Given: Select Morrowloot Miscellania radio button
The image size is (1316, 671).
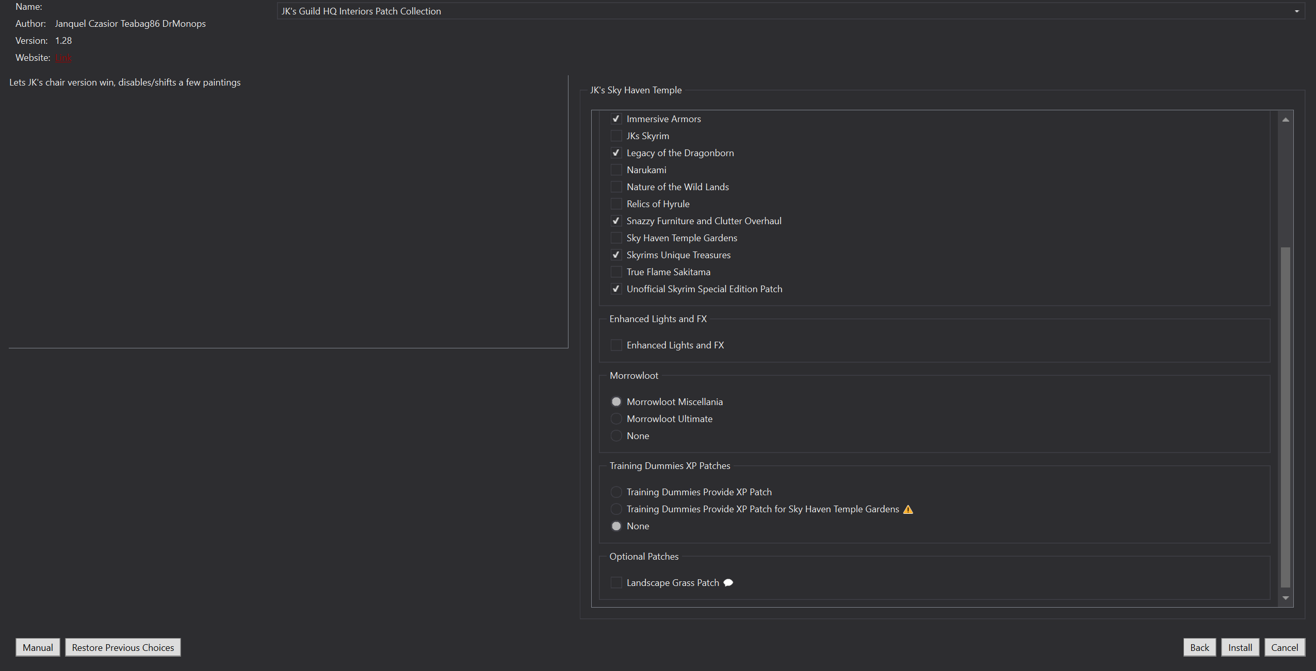Looking at the screenshot, I should click(616, 402).
